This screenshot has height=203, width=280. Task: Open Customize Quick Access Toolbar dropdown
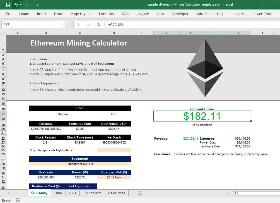pyautogui.click(x=38, y=5)
